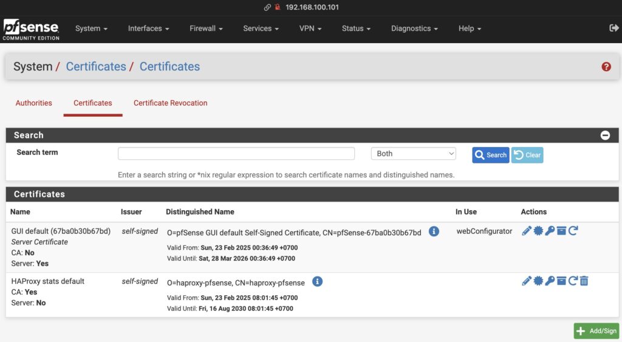Delete the HAProxy stats default certificate

[x=584, y=281]
